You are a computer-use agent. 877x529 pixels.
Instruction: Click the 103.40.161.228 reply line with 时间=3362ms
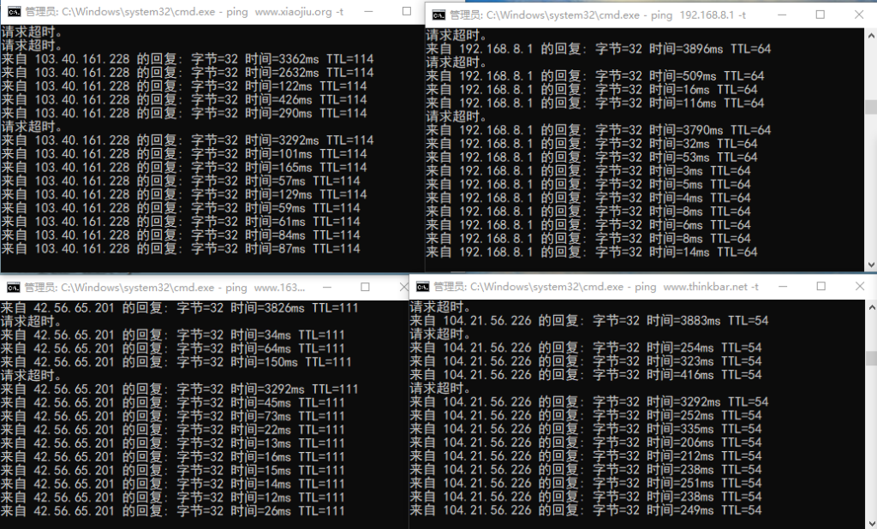click(188, 59)
